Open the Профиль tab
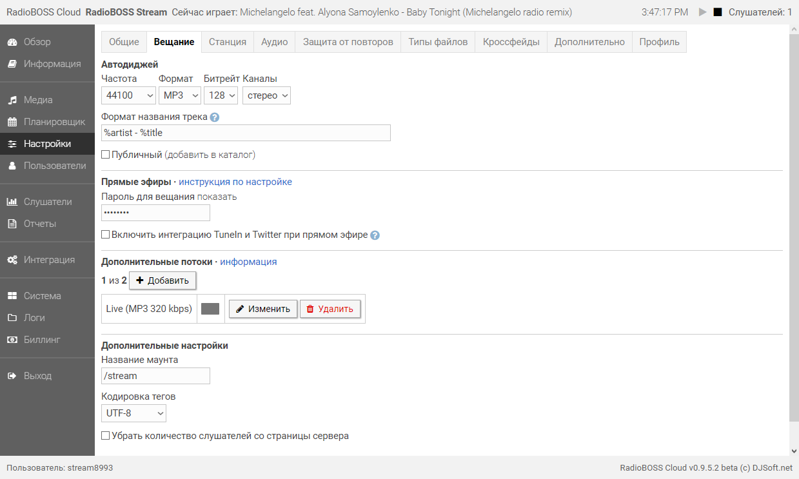This screenshot has height=479, width=799. (660, 42)
